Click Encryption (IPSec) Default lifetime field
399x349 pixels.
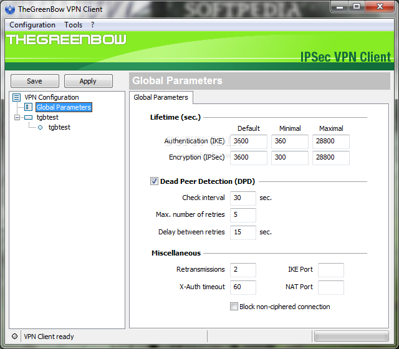pyautogui.click(x=249, y=158)
